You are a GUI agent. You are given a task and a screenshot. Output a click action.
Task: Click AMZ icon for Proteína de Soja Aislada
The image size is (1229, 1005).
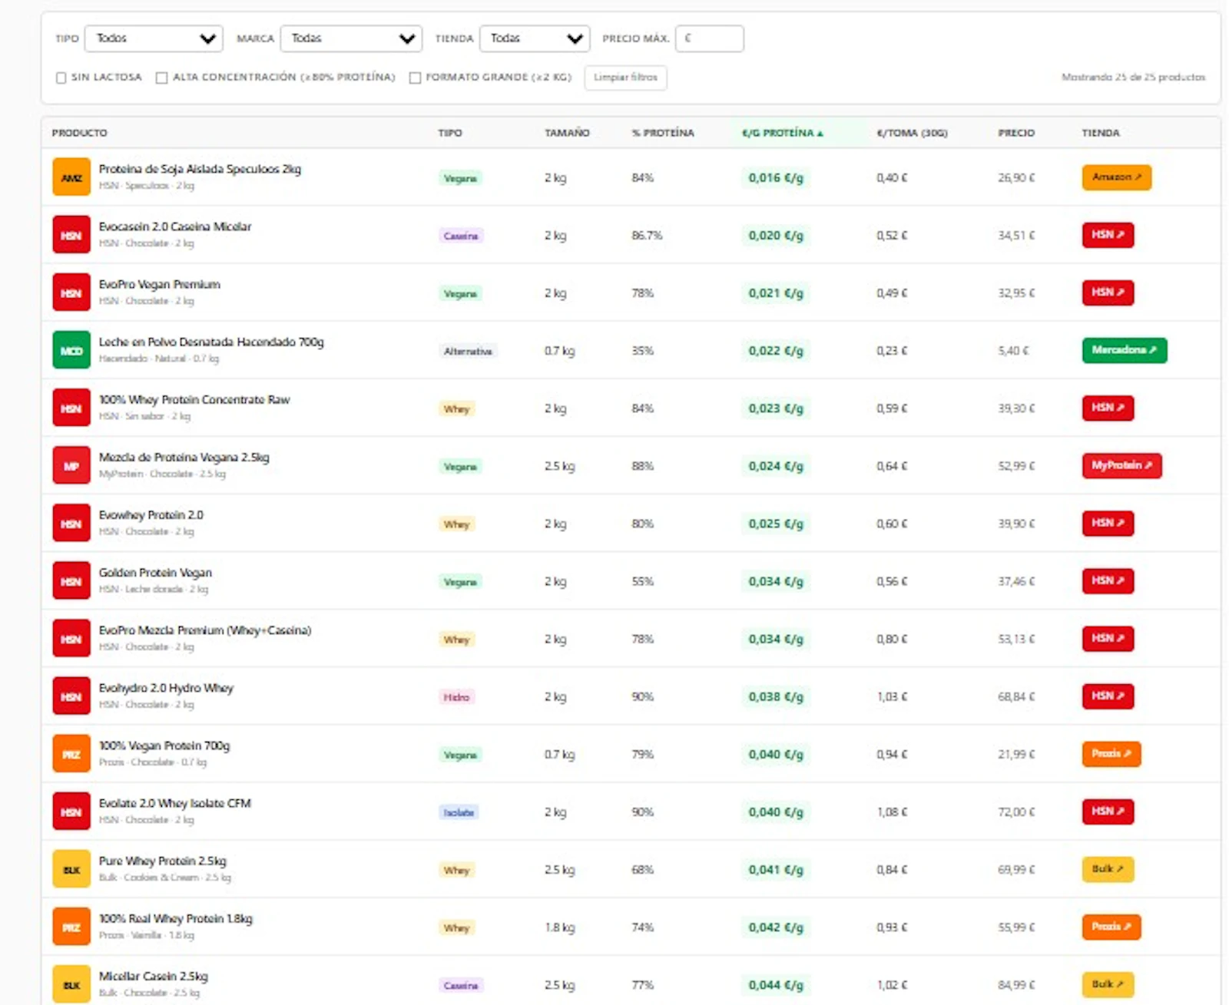71,177
